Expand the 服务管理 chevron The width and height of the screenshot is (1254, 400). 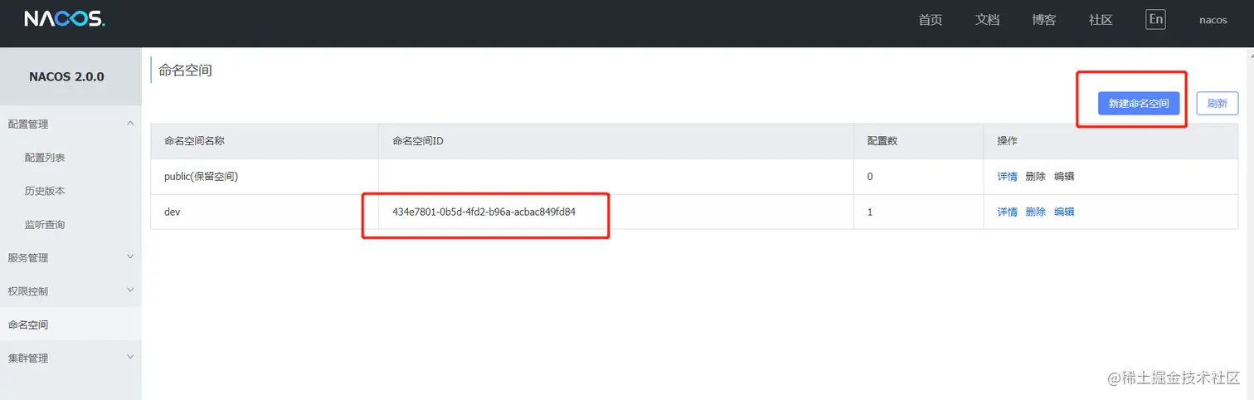pyautogui.click(x=129, y=257)
